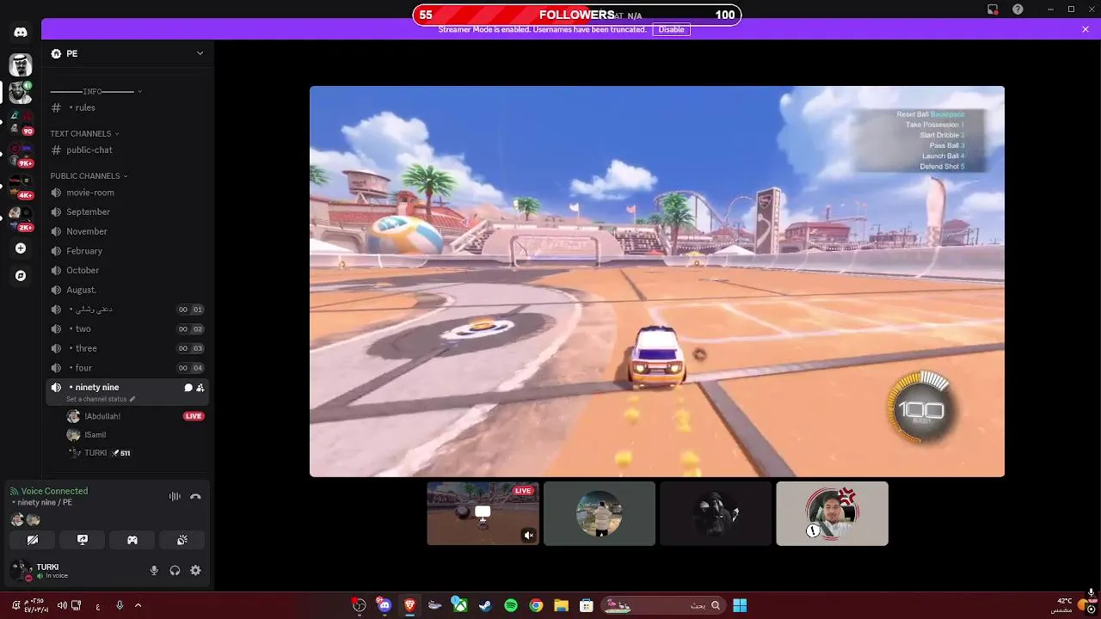Start an activity game controller button

click(x=132, y=540)
